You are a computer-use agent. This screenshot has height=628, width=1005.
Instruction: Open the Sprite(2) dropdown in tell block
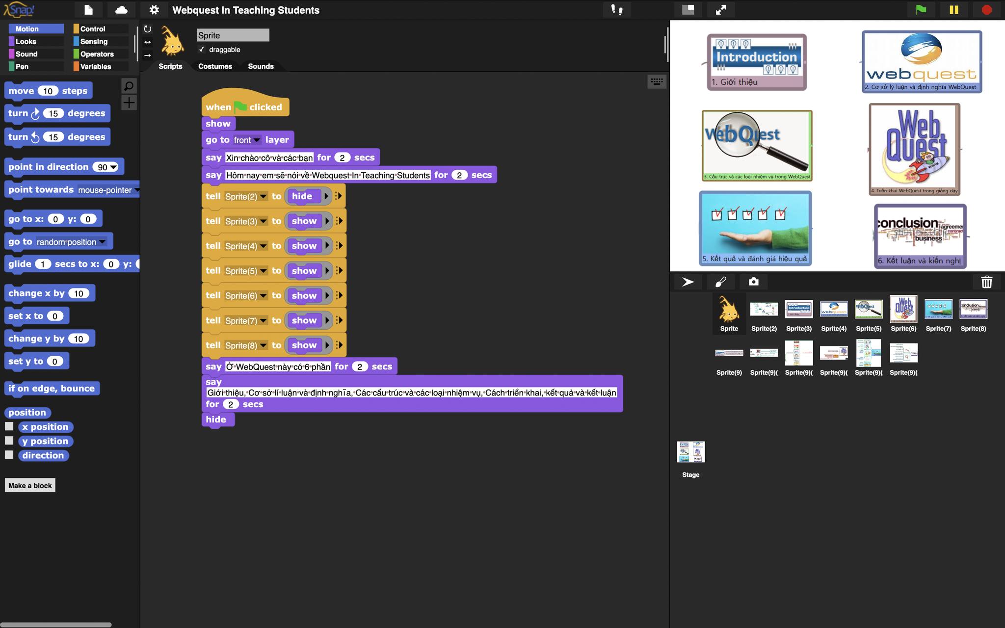point(263,197)
